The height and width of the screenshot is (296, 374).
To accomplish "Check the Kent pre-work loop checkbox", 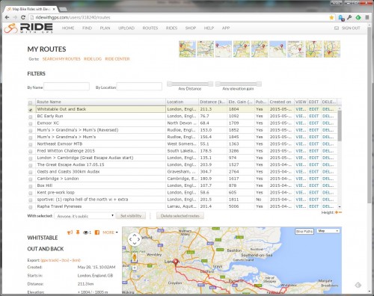I will point(31,193).
